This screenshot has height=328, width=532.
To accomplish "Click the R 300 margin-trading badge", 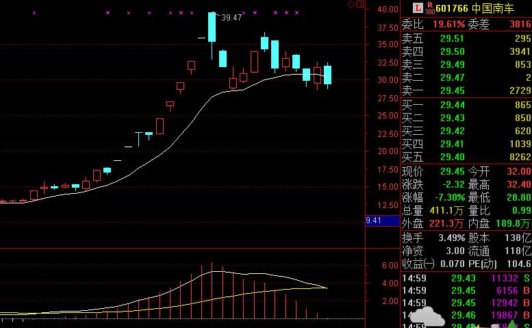I will pyautogui.click(x=430, y=8).
